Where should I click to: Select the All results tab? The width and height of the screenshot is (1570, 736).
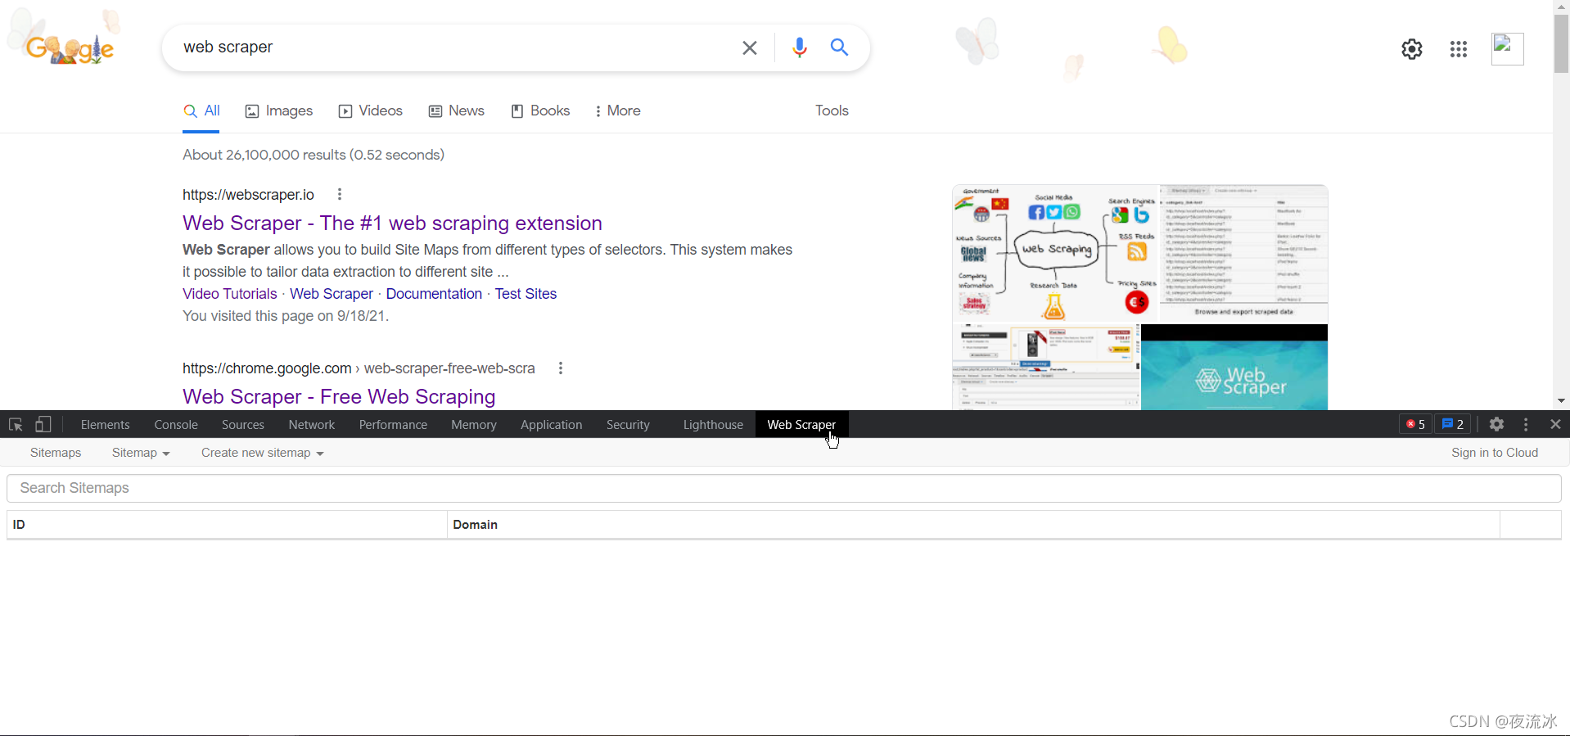pyautogui.click(x=201, y=111)
